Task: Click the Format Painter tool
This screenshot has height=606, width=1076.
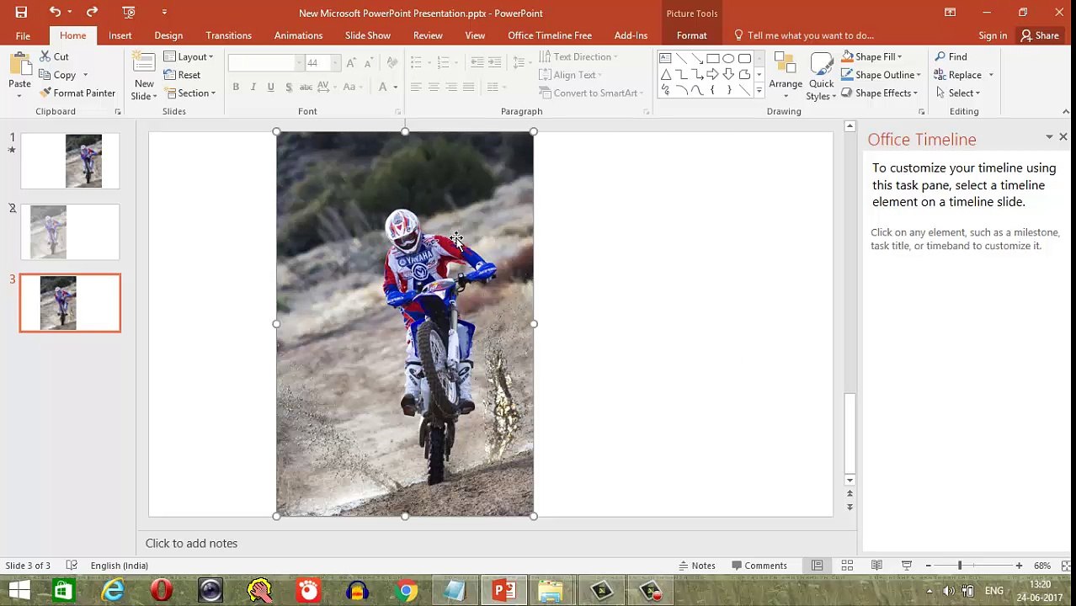Action: coord(77,93)
